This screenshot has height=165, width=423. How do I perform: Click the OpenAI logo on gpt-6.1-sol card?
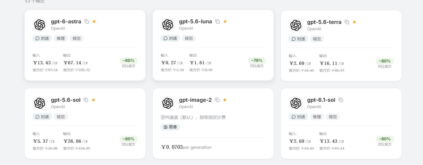click(296, 103)
